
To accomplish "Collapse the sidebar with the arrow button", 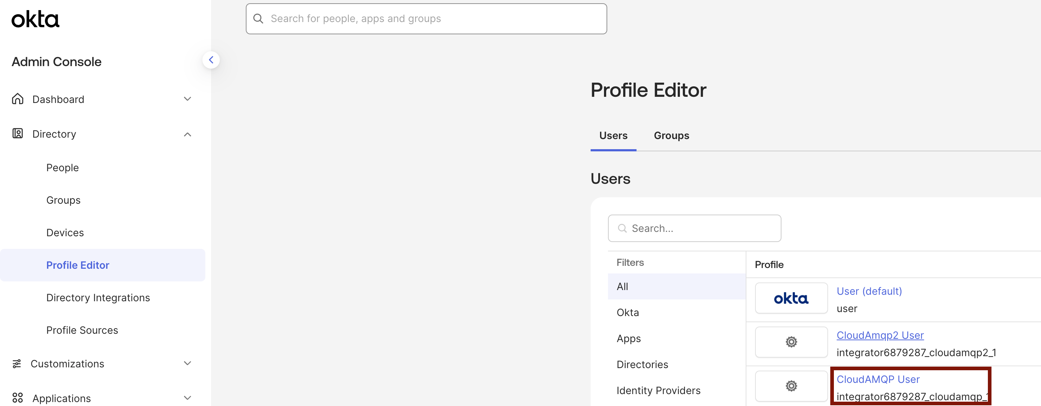I will (x=211, y=59).
